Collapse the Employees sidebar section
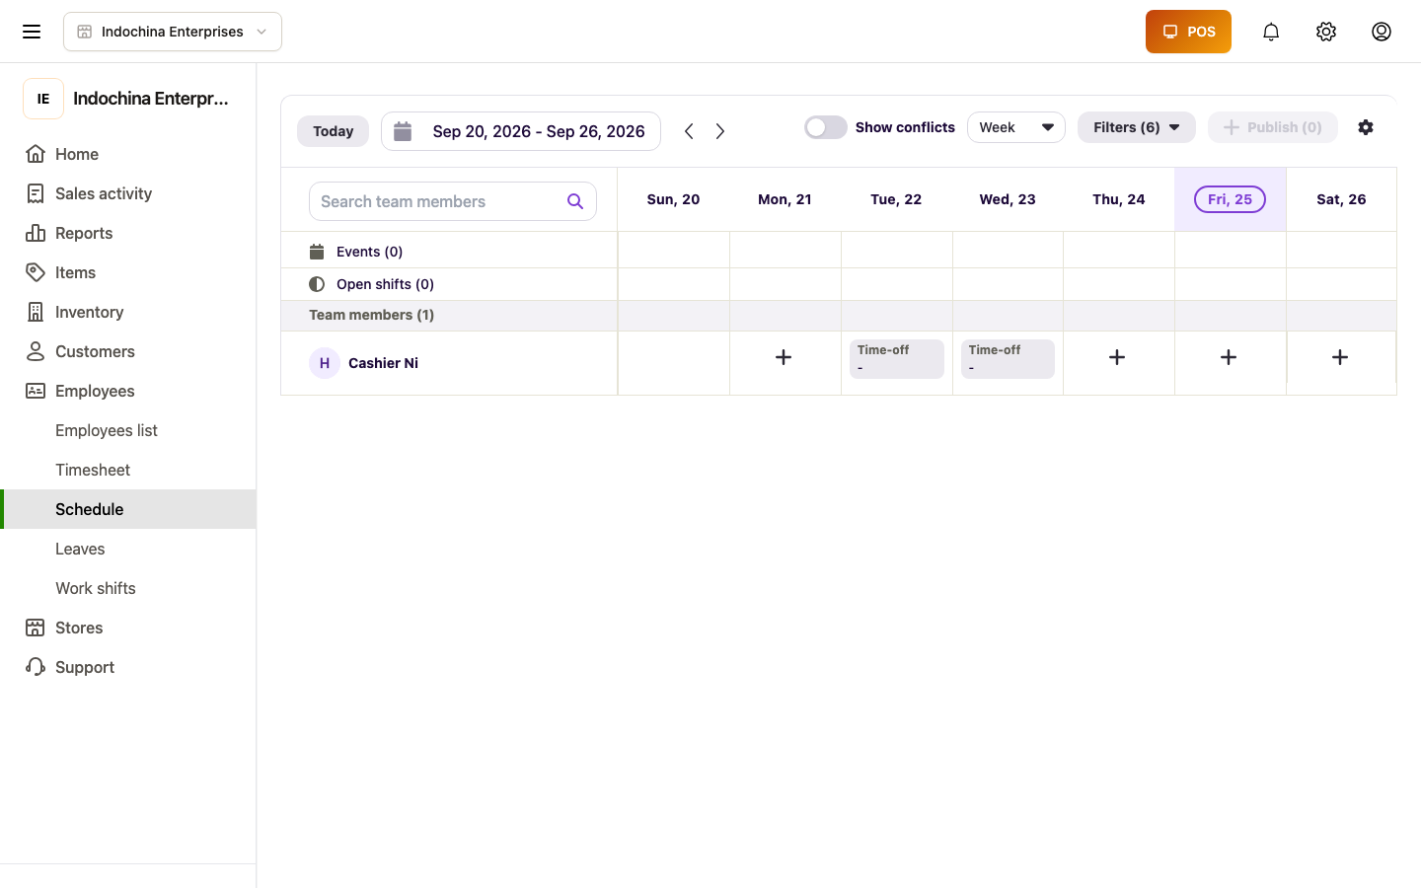The image size is (1421, 888). click(128, 391)
